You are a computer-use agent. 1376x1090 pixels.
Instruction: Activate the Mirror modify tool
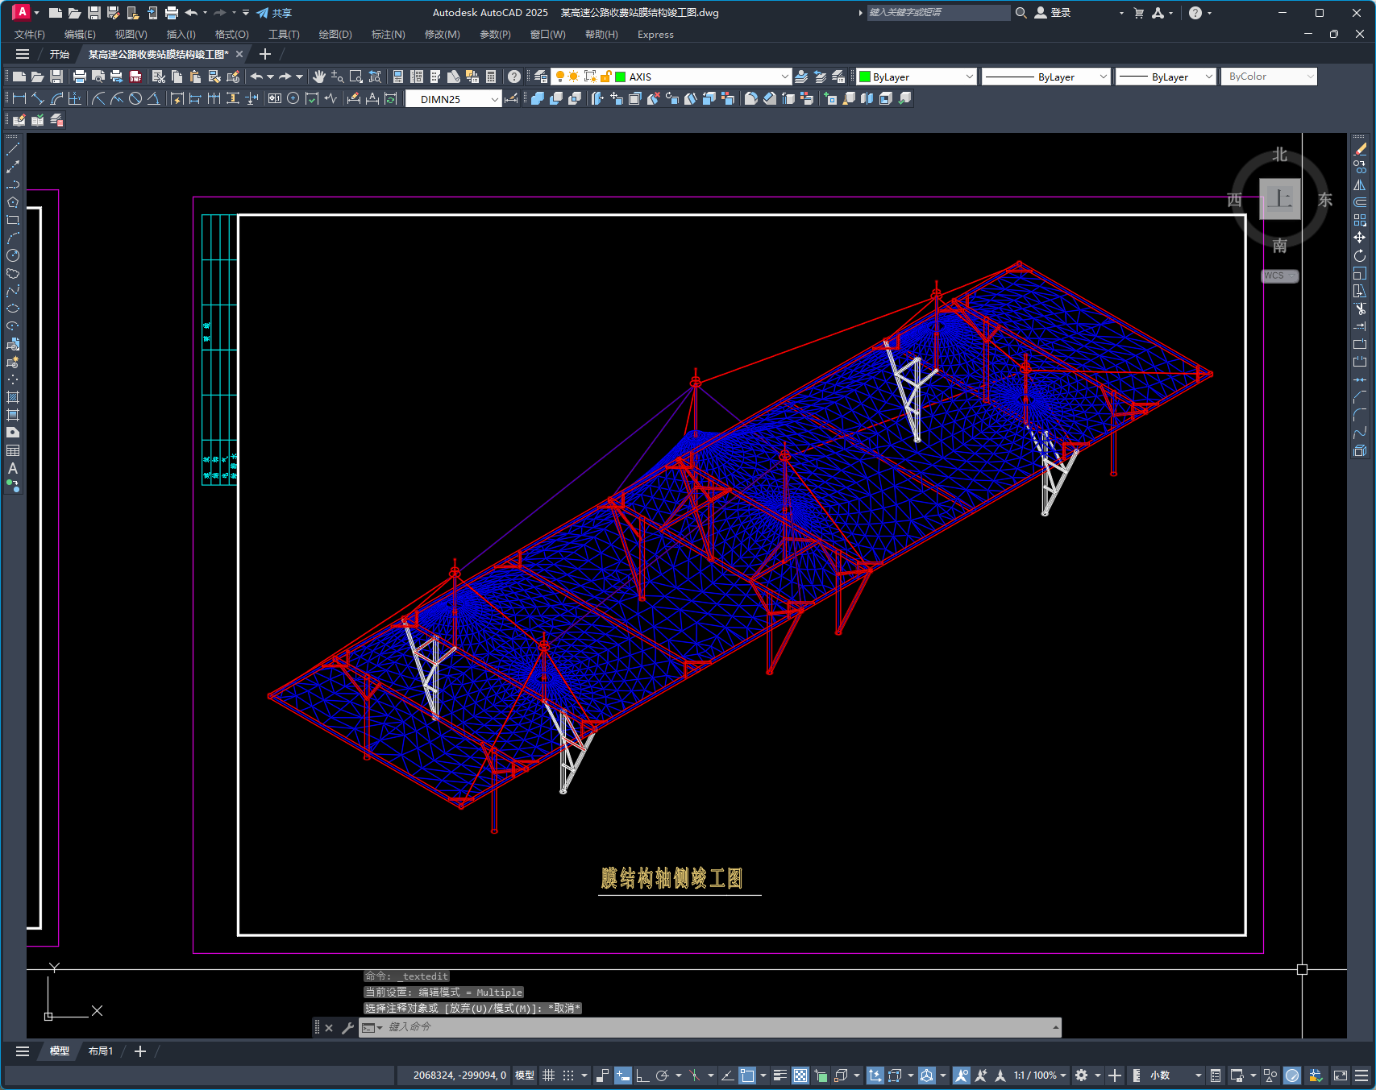pos(1360,184)
